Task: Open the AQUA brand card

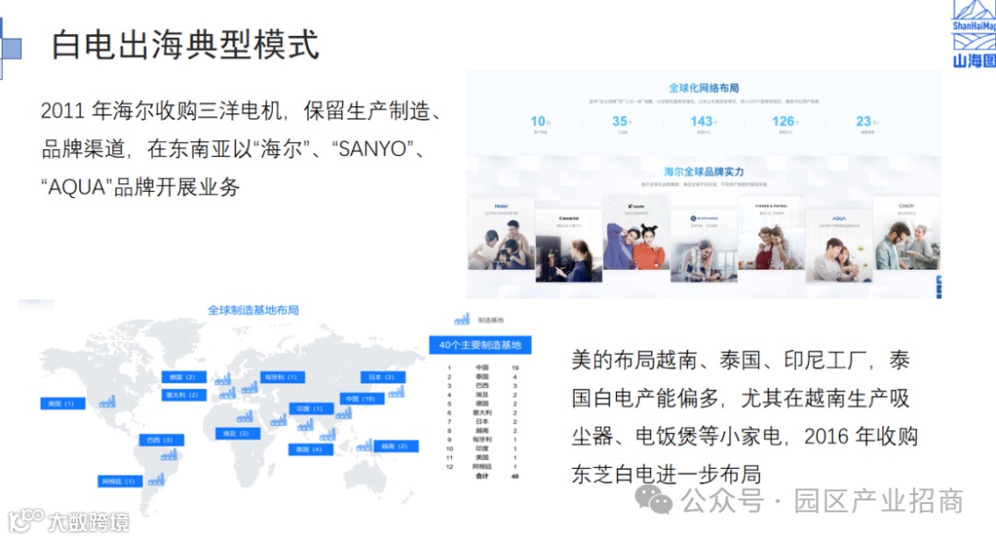Action: [839, 245]
